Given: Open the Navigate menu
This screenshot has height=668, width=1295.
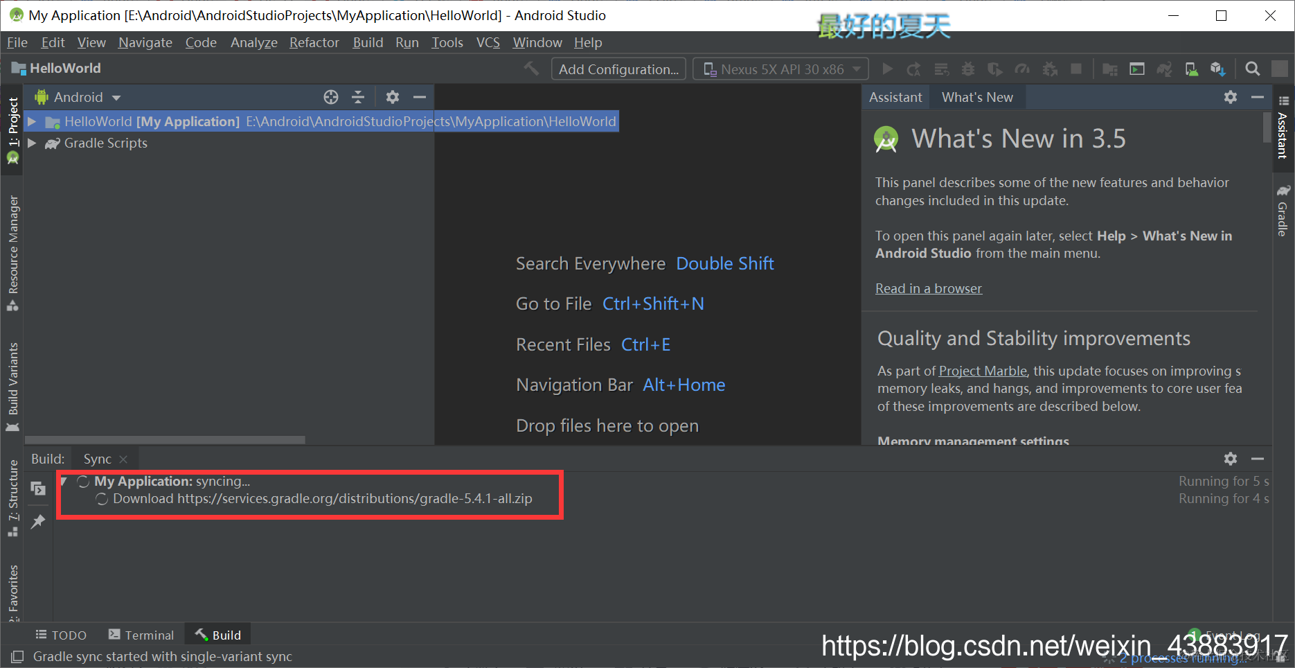Looking at the screenshot, I should tap(145, 42).
